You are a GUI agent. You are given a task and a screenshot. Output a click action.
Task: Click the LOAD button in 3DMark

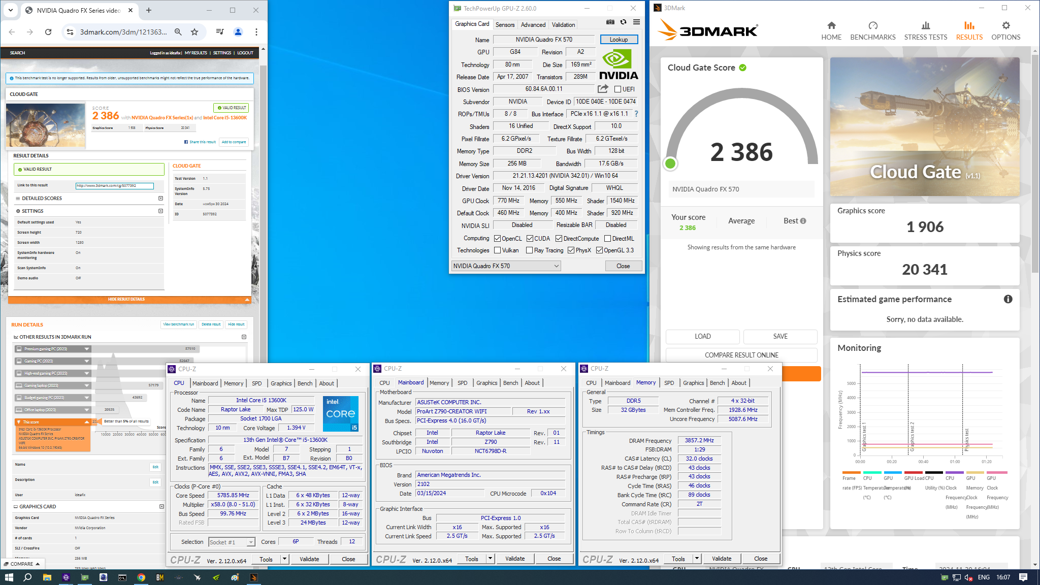click(703, 336)
